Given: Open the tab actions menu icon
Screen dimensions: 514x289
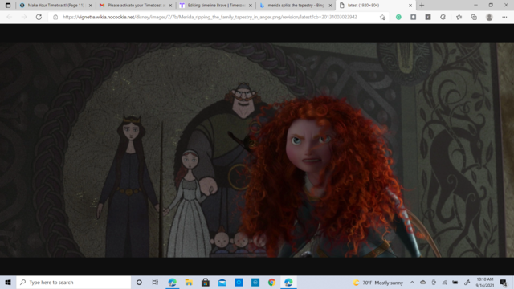Looking at the screenshot, I should click(x=8, y=6).
